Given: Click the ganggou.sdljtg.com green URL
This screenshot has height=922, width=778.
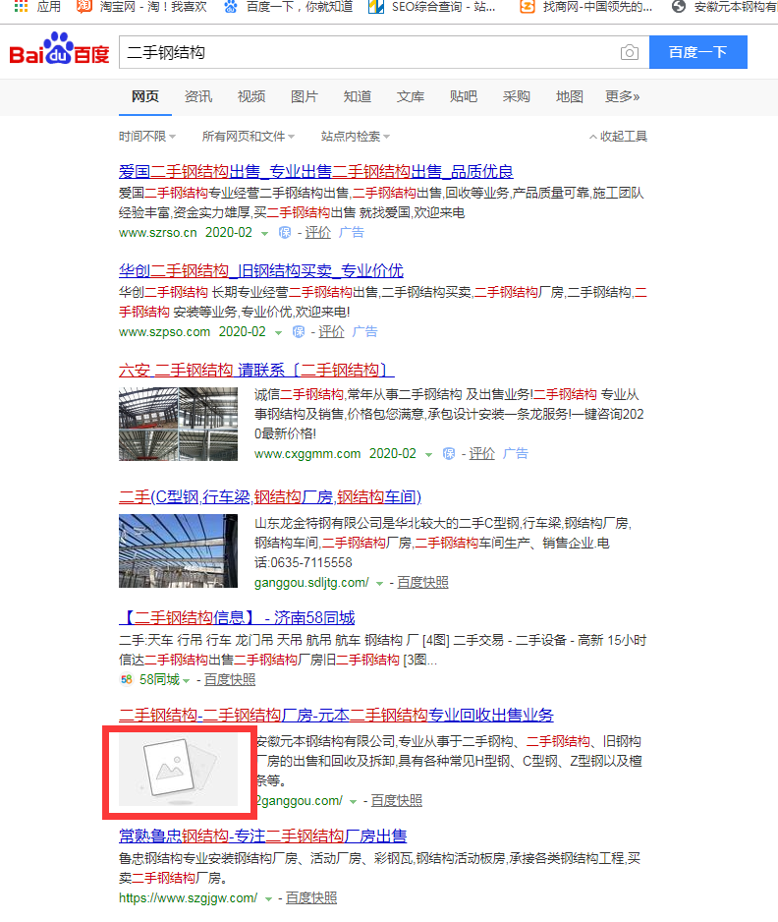Looking at the screenshot, I should 311,583.
